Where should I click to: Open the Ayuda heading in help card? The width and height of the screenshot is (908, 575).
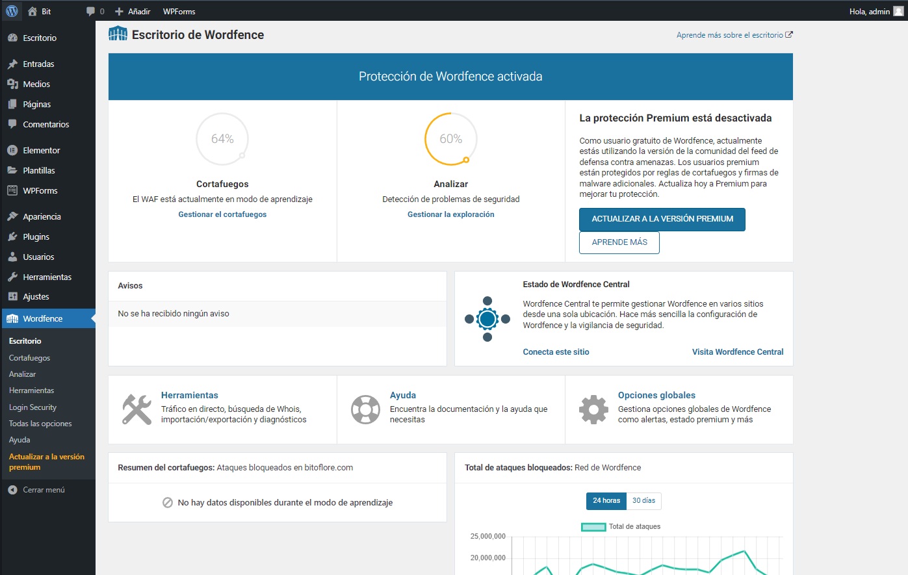[403, 395]
